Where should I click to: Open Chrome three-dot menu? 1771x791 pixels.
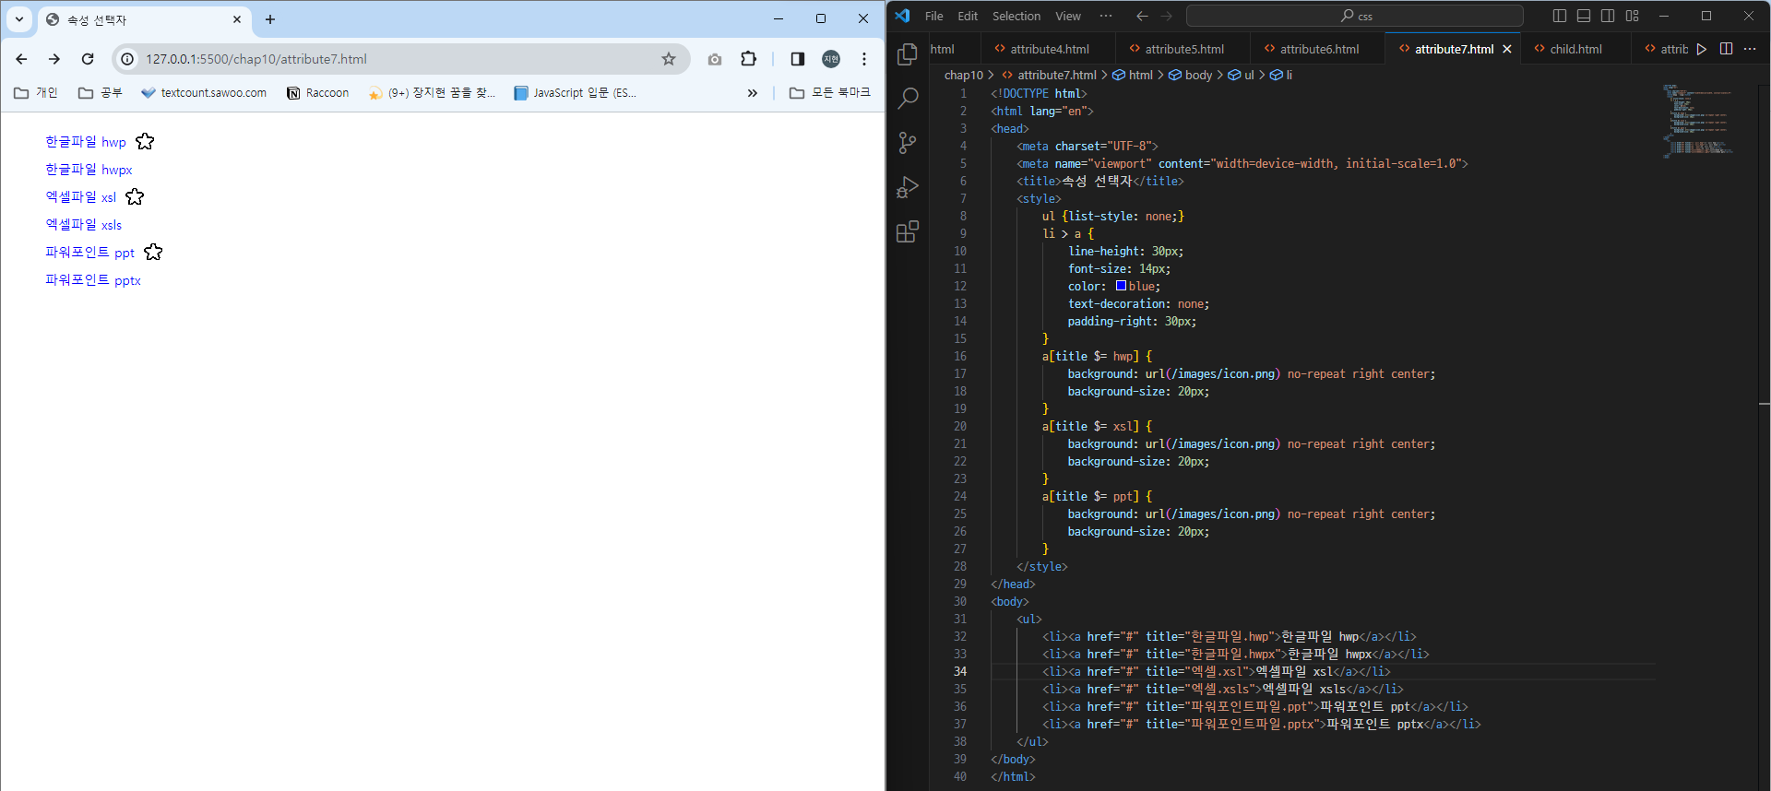coord(864,59)
